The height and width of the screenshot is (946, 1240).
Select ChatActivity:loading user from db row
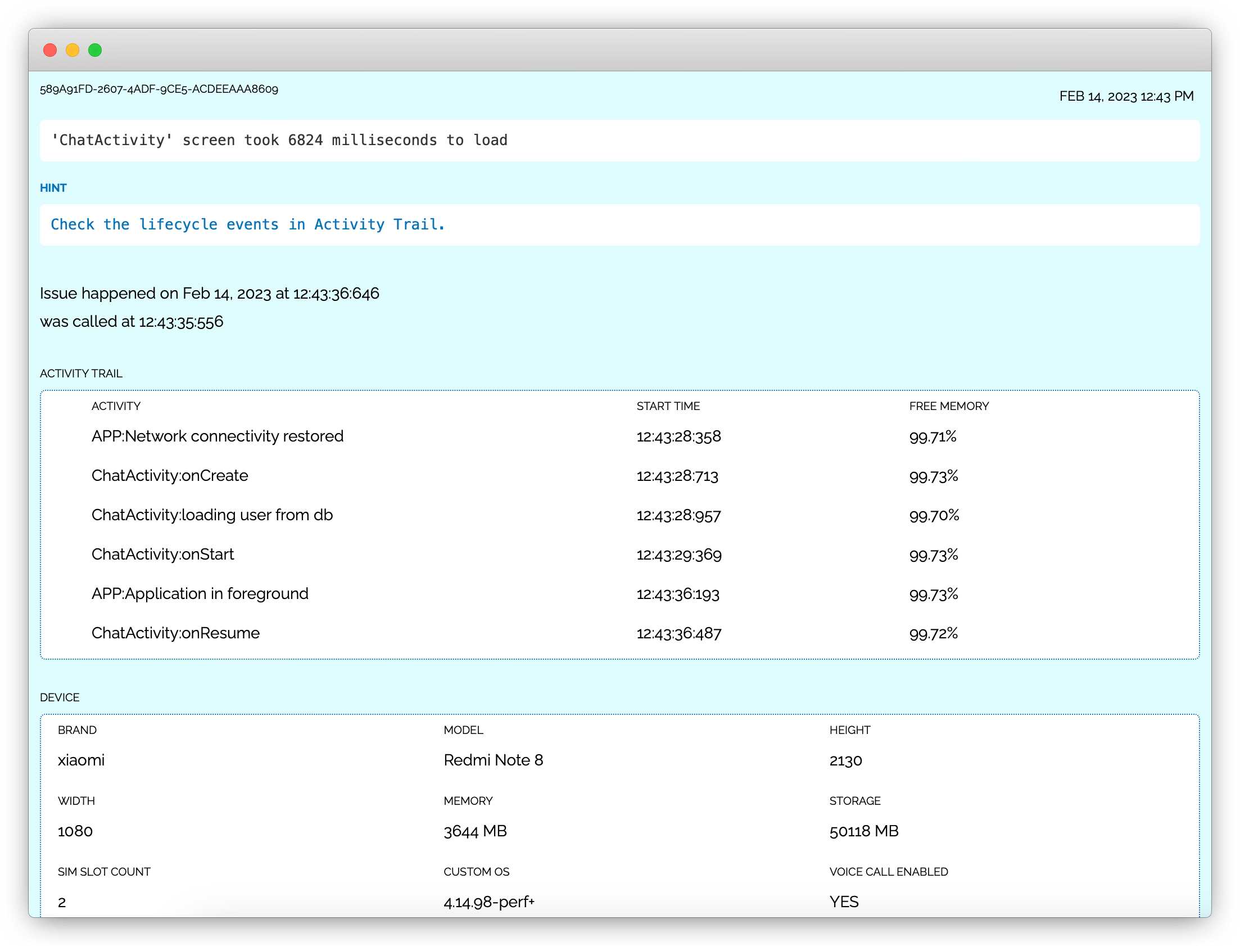(x=211, y=515)
